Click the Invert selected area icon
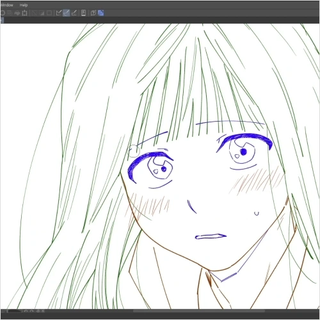Screen dimensions: 320x320 pyautogui.click(x=42, y=13)
